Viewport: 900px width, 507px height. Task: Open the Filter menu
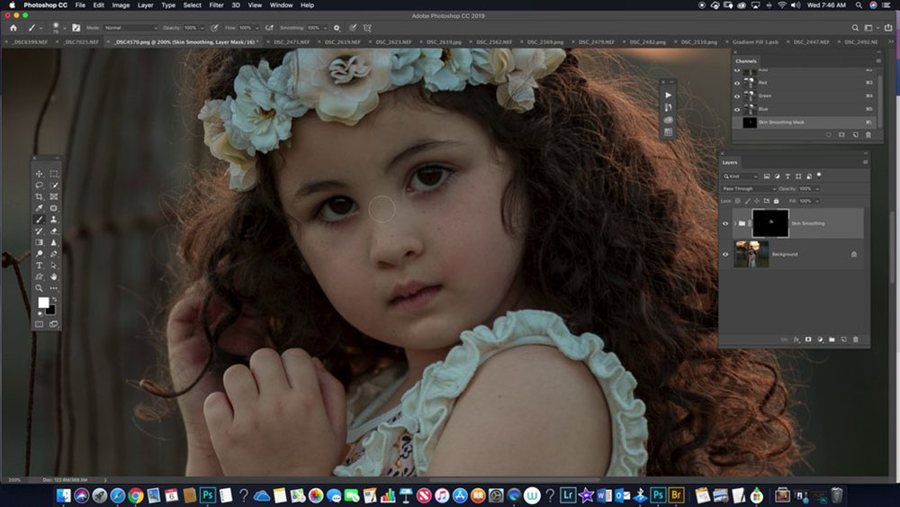216,5
